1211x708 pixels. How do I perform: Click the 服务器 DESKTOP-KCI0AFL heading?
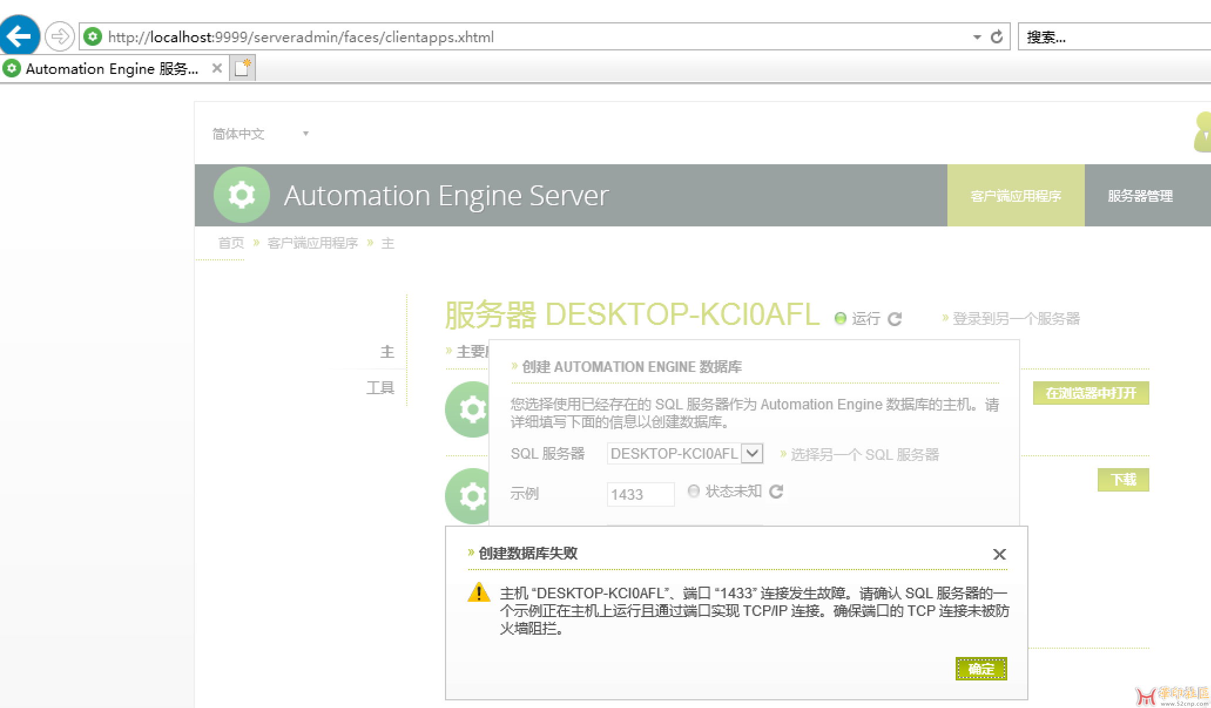[x=632, y=314]
